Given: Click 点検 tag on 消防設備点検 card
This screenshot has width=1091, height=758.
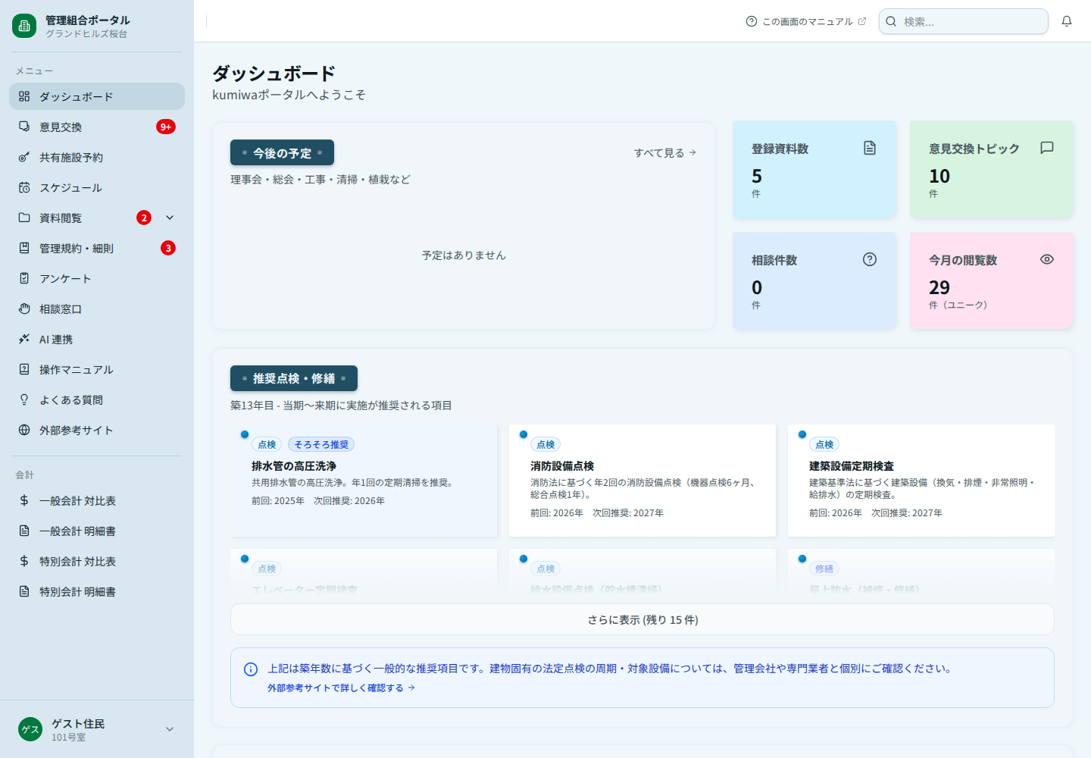Looking at the screenshot, I should pyautogui.click(x=545, y=444).
